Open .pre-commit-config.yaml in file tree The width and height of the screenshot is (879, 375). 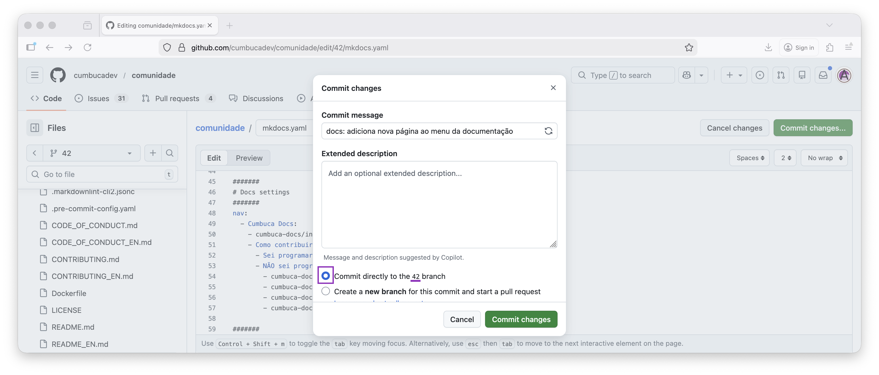tap(93, 208)
